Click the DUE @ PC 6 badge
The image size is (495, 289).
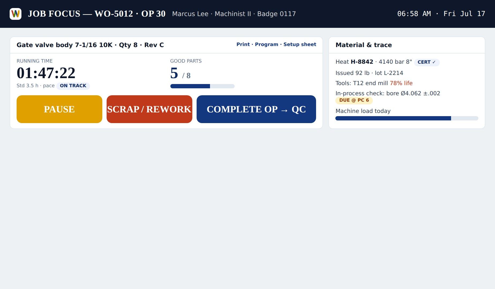coord(354,100)
